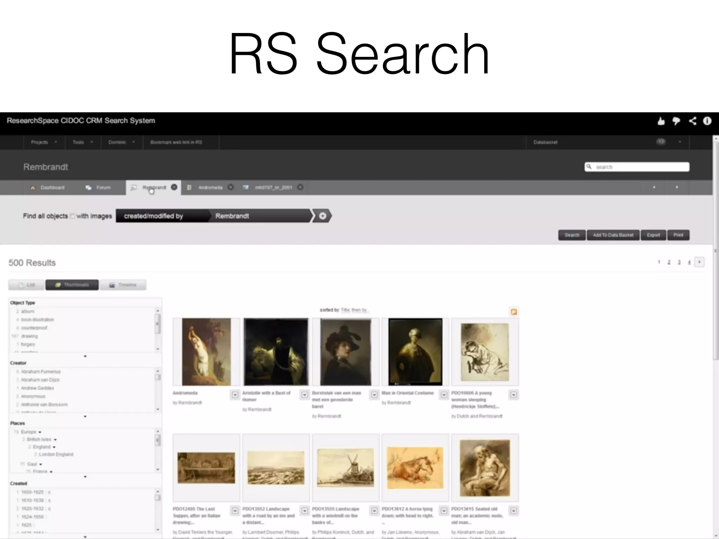The height and width of the screenshot is (539, 719).
Task: Open options arrow for PDO13552 Landscape item
Action: point(305,511)
